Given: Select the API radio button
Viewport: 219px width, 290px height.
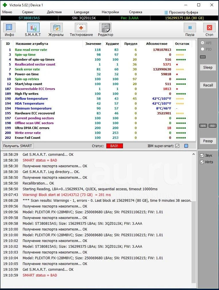Looking at the screenshot, I should pos(202,43).
